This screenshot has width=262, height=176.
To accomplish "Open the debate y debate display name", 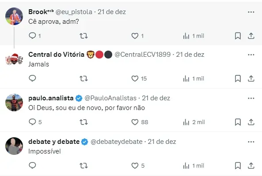I will 54,142.
